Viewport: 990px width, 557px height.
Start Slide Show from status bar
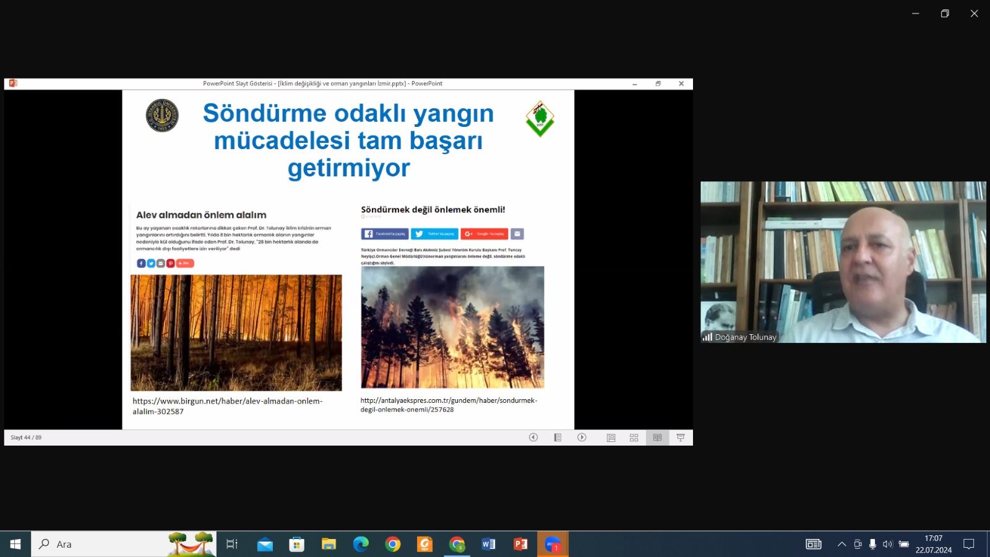[681, 438]
